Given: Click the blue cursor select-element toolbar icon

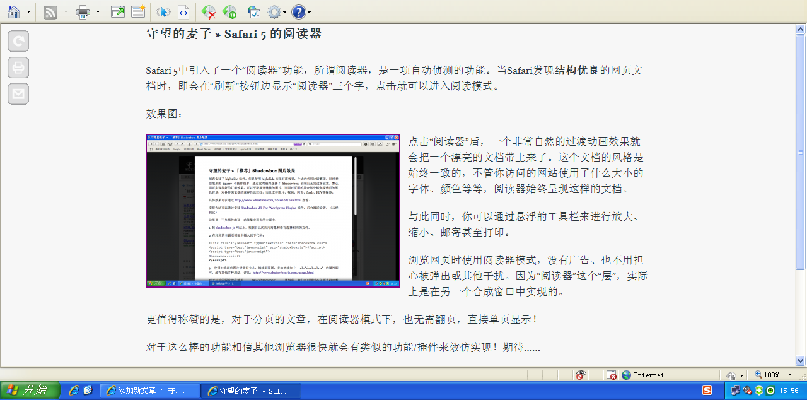Looking at the screenshot, I should [x=163, y=11].
